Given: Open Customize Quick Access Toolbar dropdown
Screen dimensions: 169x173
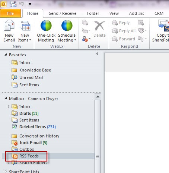Looking at the screenshot, I should [x=30, y=4].
